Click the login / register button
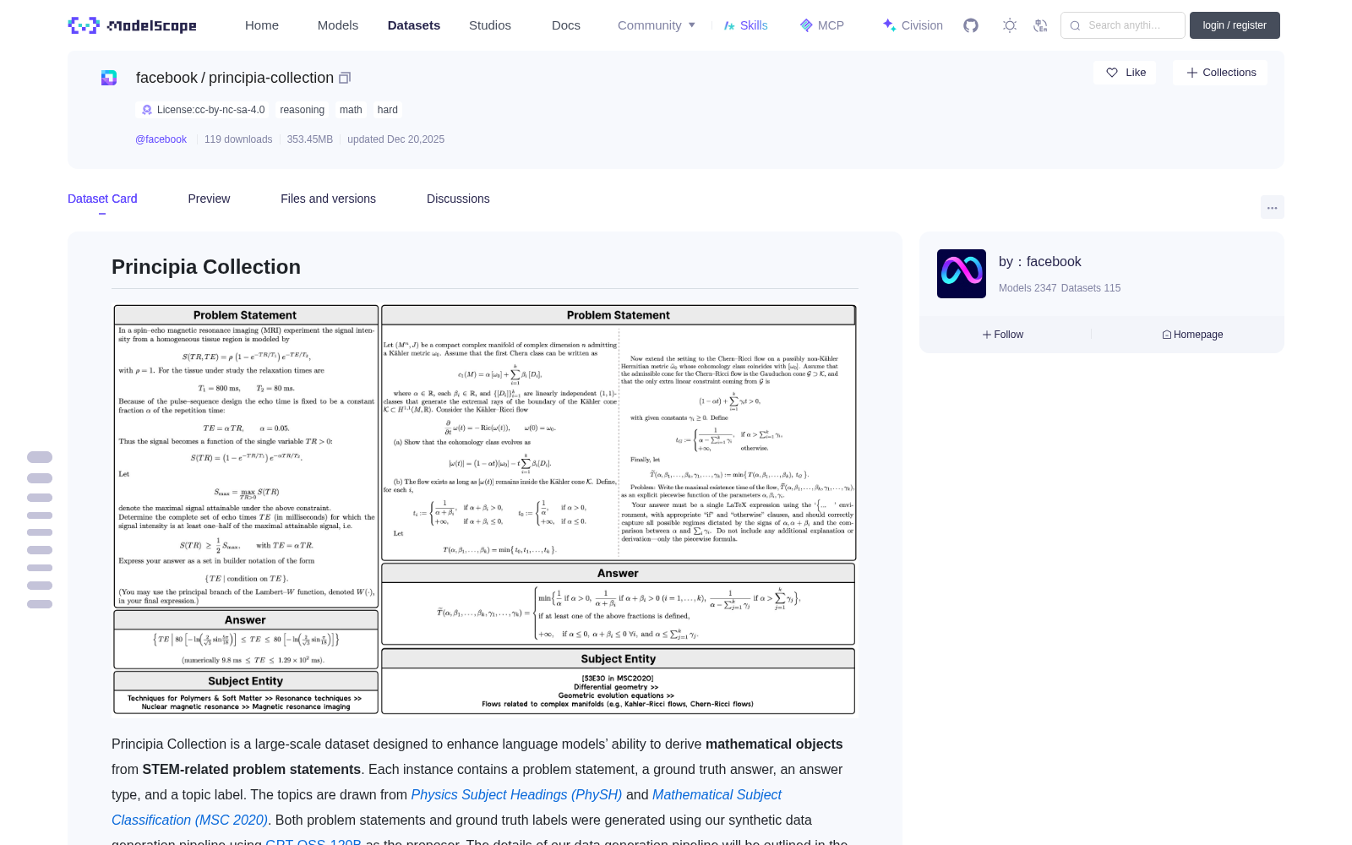Viewport: 1352px width, 845px height. click(x=1235, y=25)
